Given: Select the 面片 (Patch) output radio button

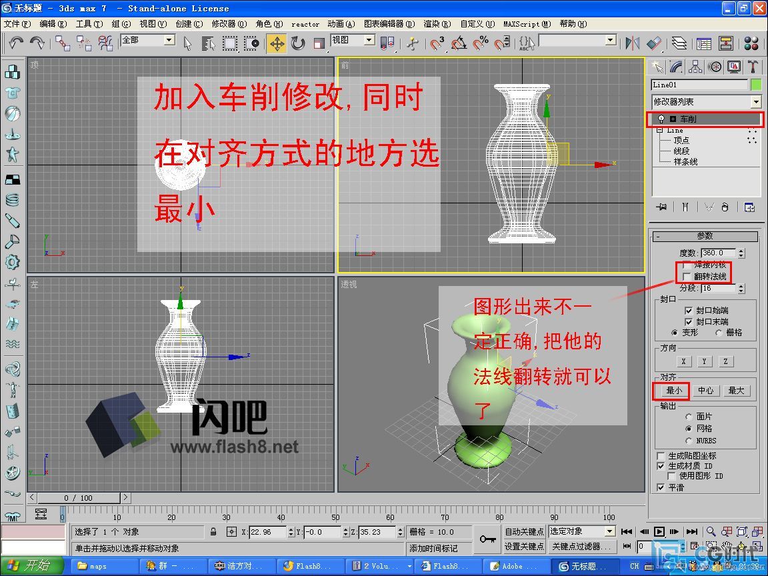Looking at the screenshot, I should click(689, 417).
